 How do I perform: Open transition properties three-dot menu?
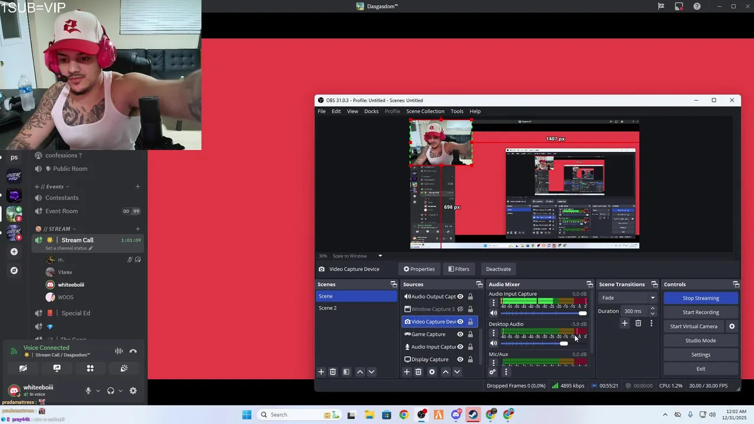pyautogui.click(x=651, y=323)
